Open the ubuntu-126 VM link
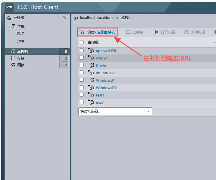 pos(106,73)
